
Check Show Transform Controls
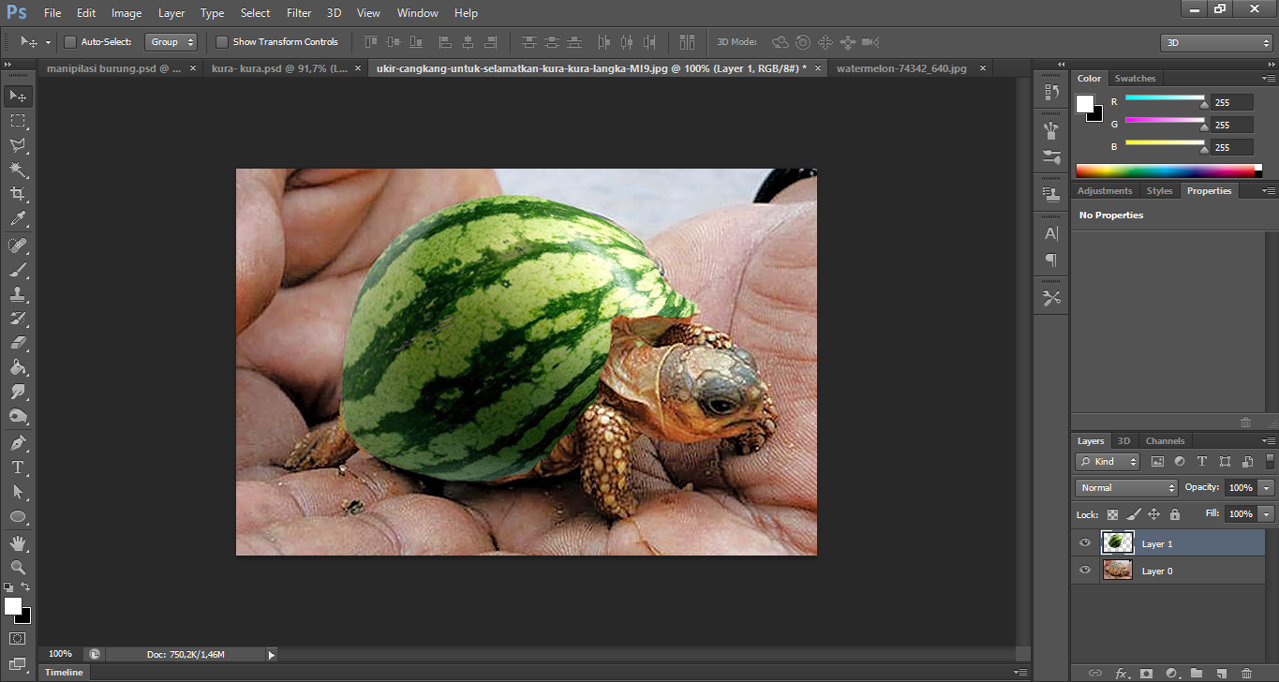click(222, 41)
